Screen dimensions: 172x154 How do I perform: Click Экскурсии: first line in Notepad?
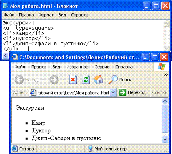click(19, 23)
